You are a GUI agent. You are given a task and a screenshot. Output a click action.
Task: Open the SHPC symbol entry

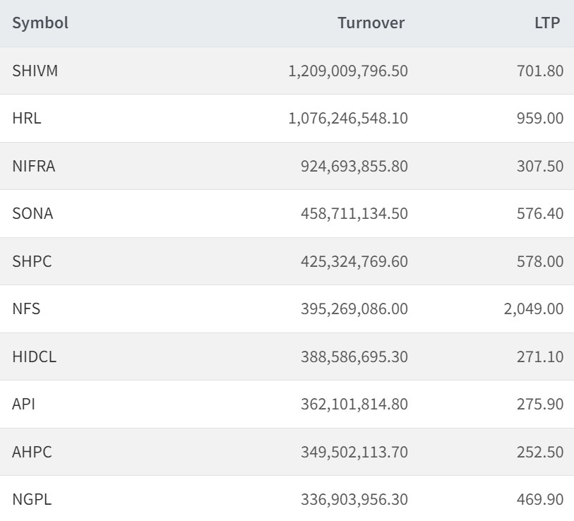(32, 261)
